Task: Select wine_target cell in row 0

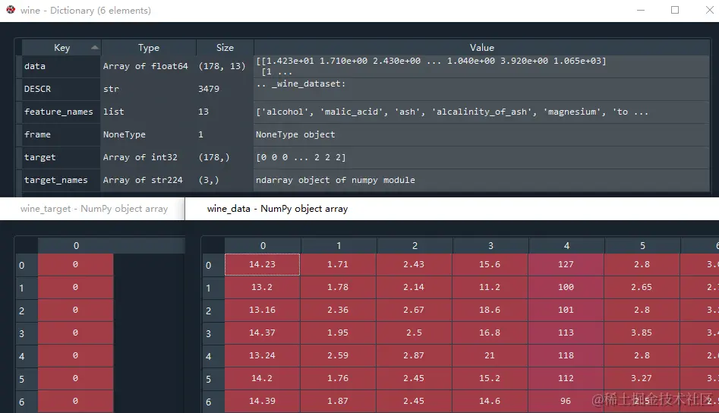Action: tap(75, 264)
